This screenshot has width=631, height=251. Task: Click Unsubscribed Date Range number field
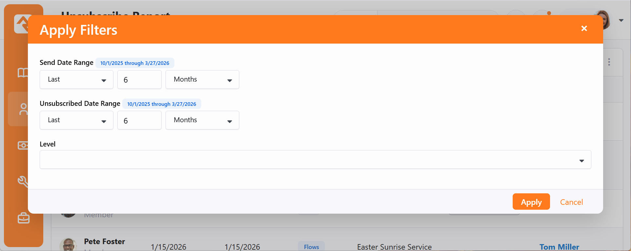click(139, 120)
